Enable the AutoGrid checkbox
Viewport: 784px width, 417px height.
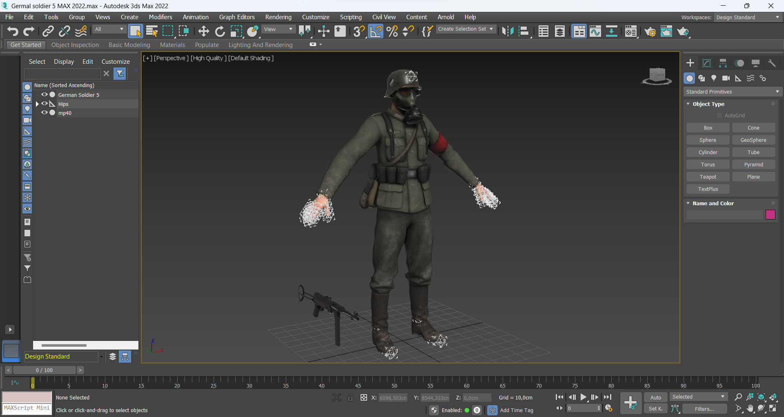719,116
